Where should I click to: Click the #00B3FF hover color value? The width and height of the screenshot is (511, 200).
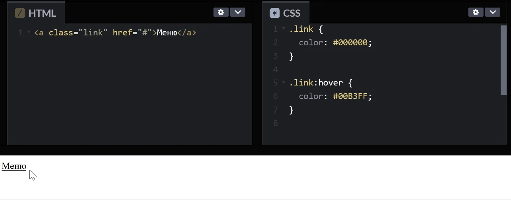[x=350, y=96]
